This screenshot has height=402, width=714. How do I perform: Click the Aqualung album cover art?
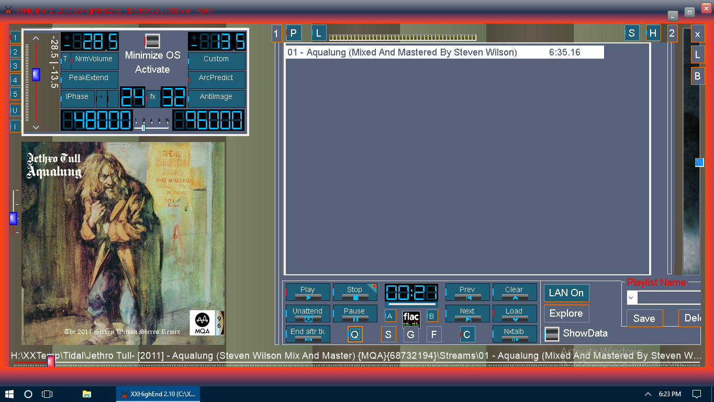click(x=123, y=243)
